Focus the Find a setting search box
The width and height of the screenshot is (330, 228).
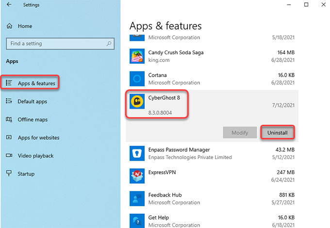[60, 44]
